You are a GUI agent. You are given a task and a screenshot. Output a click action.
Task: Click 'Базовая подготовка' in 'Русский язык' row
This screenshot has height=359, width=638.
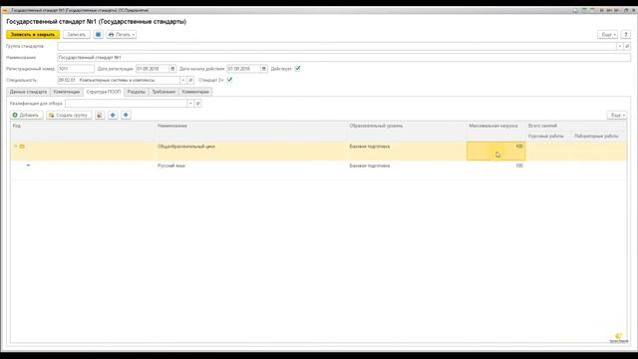370,166
